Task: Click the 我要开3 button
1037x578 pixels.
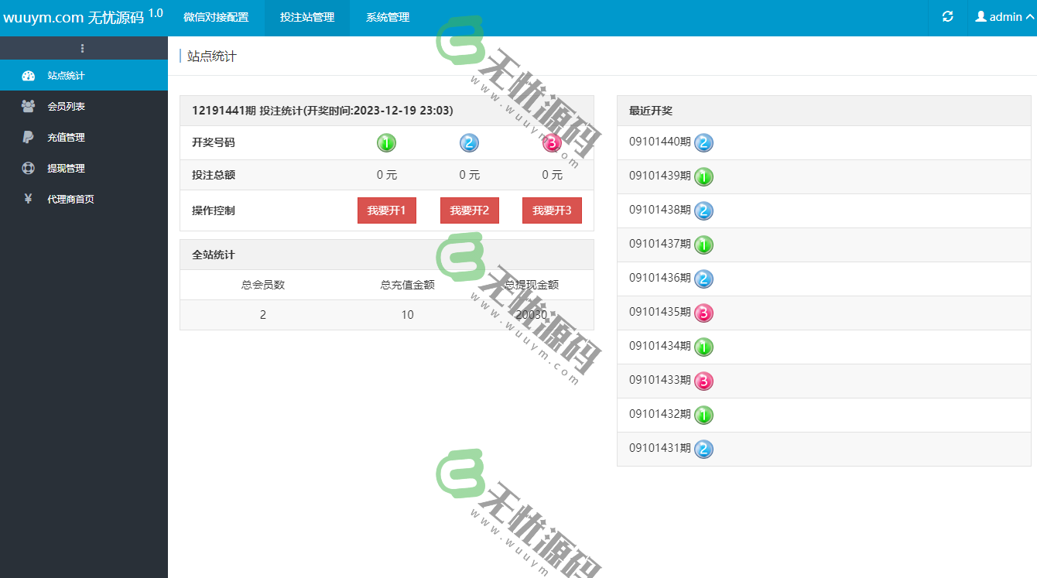Action: click(551, 210)
